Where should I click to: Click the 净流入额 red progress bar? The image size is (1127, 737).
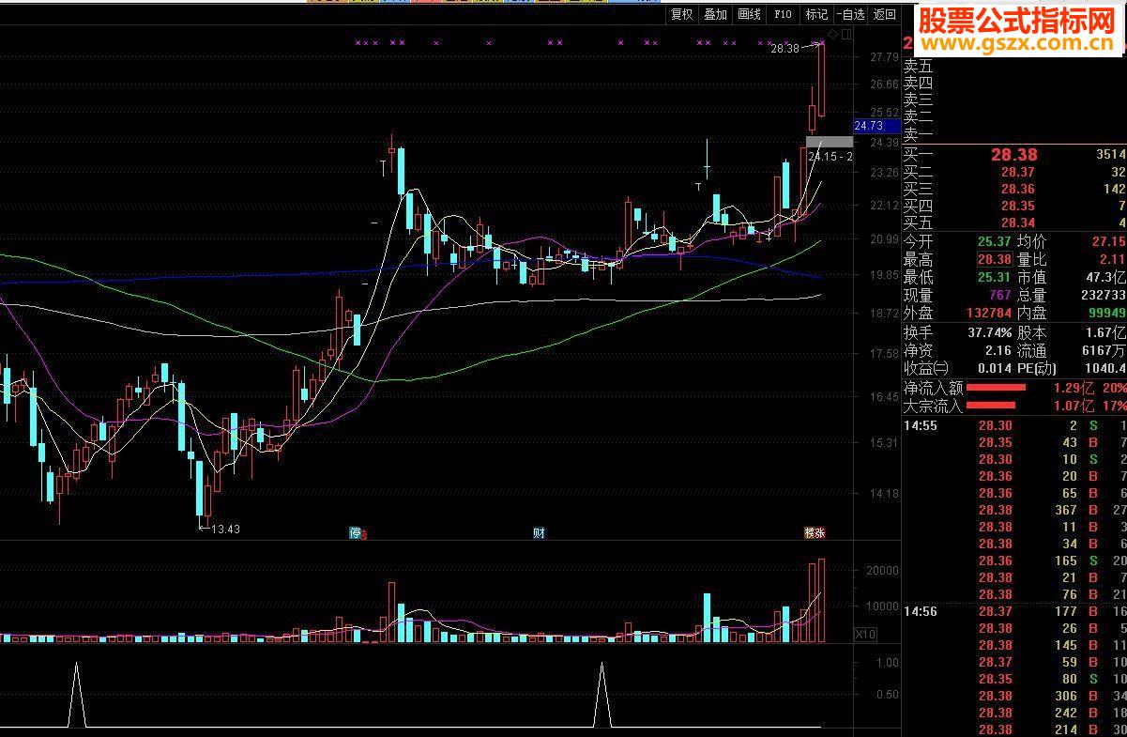[996, 387]
